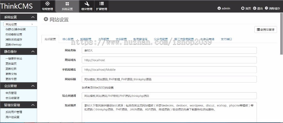Switch to the 会员配置 tab
283x123 pixels.
coord(121,39)
